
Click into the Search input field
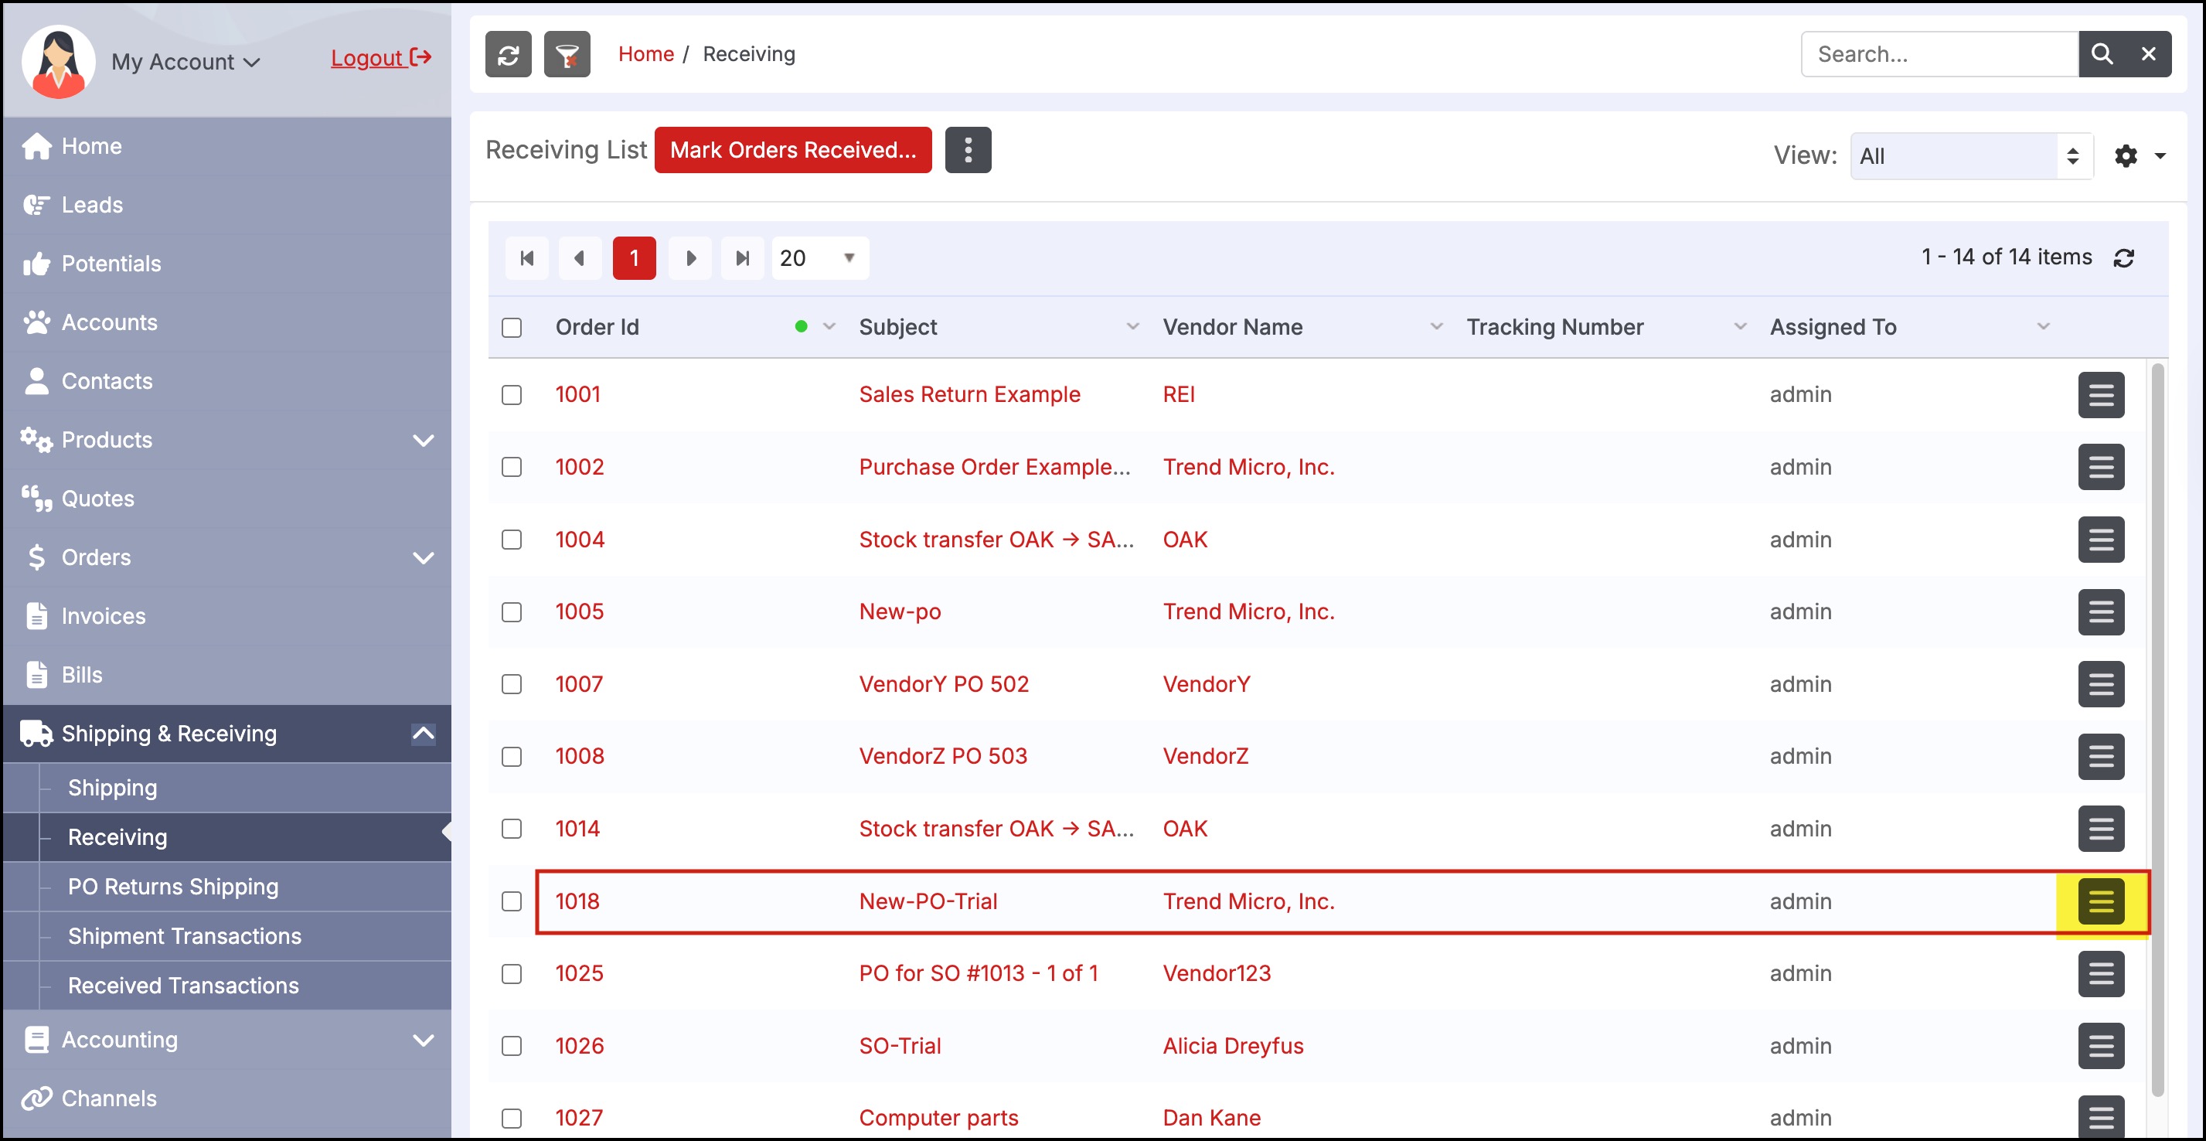point(1939,55)
